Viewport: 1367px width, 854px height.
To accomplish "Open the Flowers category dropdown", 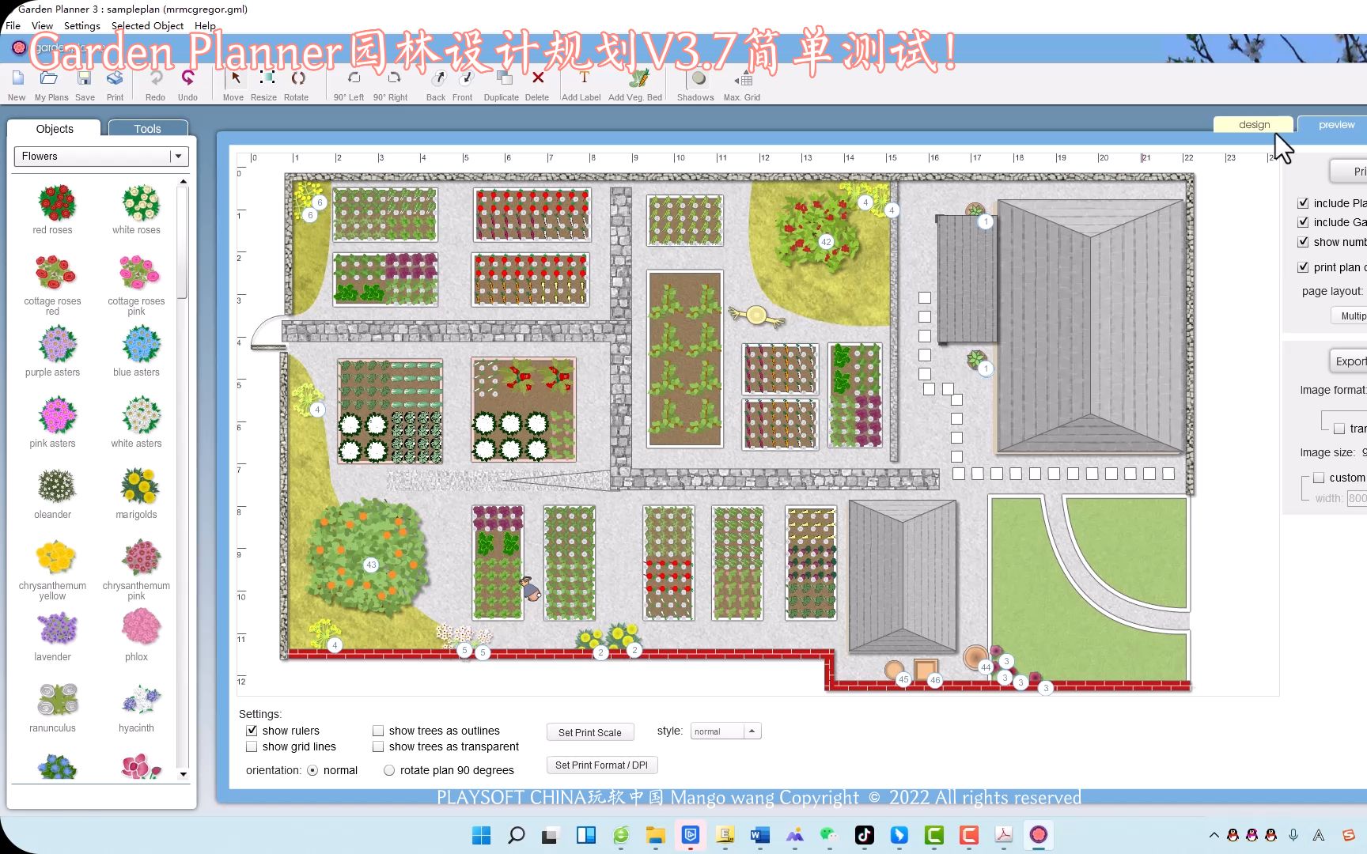I will click(x=101, y=156).
